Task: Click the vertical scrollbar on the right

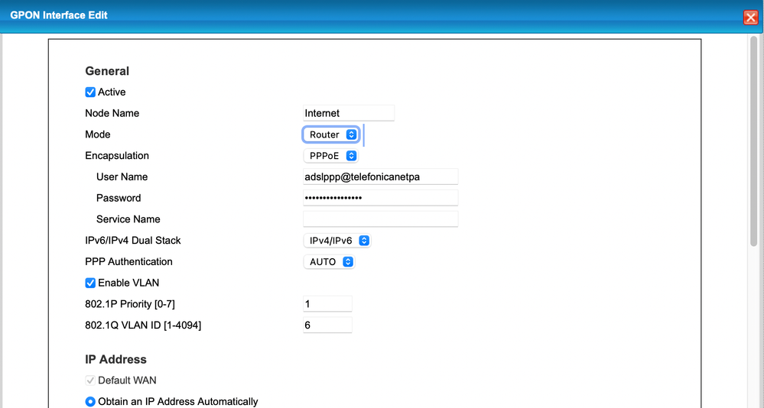Action: [x=754, y=153]
